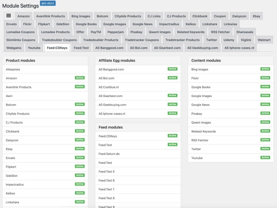Switch to the Google Books tab
The image size is (277, 208).
click(x=86, y=24)
